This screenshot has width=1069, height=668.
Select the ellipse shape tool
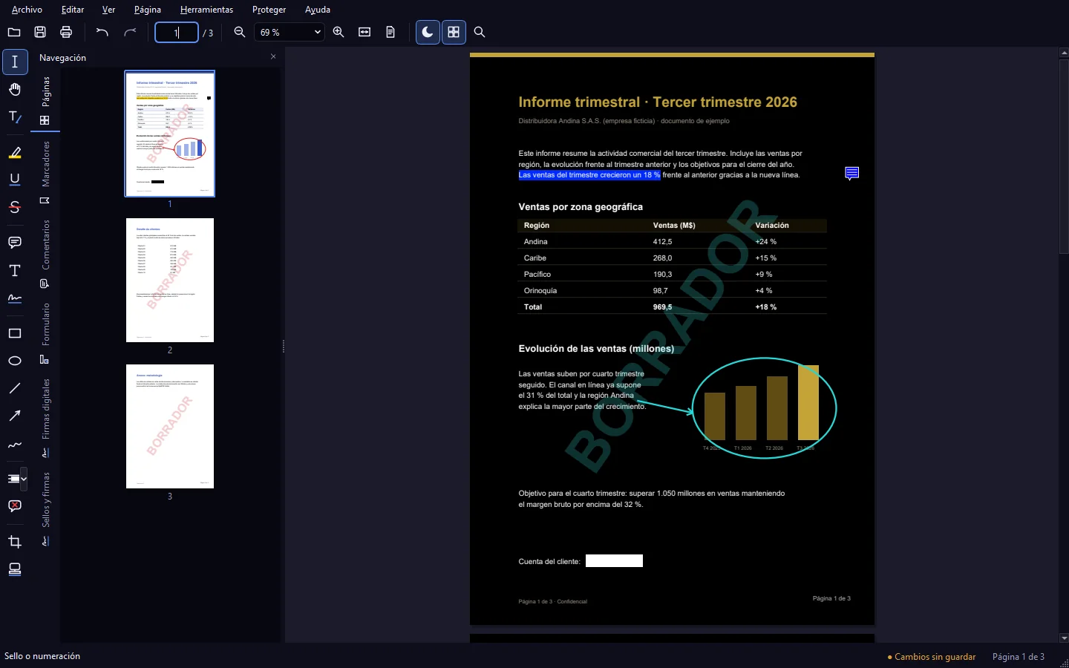tap(15, 361)
